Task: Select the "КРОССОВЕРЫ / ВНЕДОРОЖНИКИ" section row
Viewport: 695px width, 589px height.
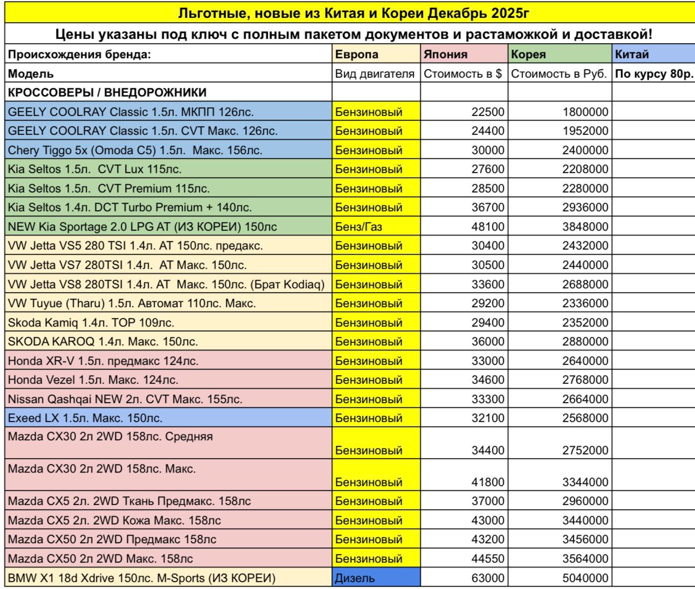Action: (168, 93)
